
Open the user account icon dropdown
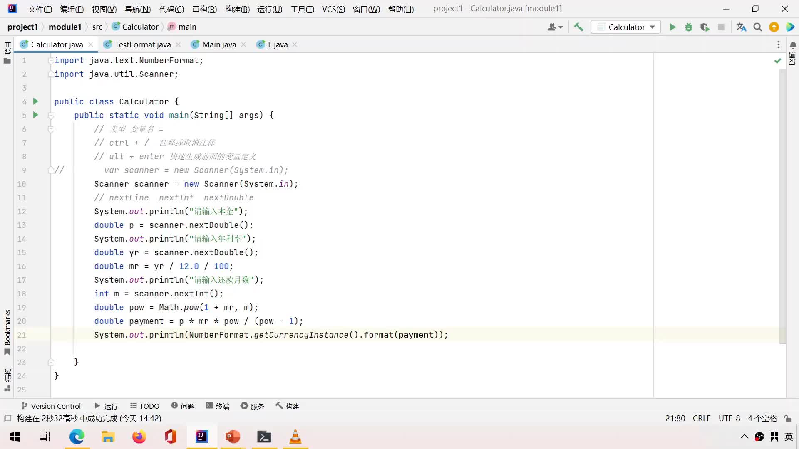(555, 27)
